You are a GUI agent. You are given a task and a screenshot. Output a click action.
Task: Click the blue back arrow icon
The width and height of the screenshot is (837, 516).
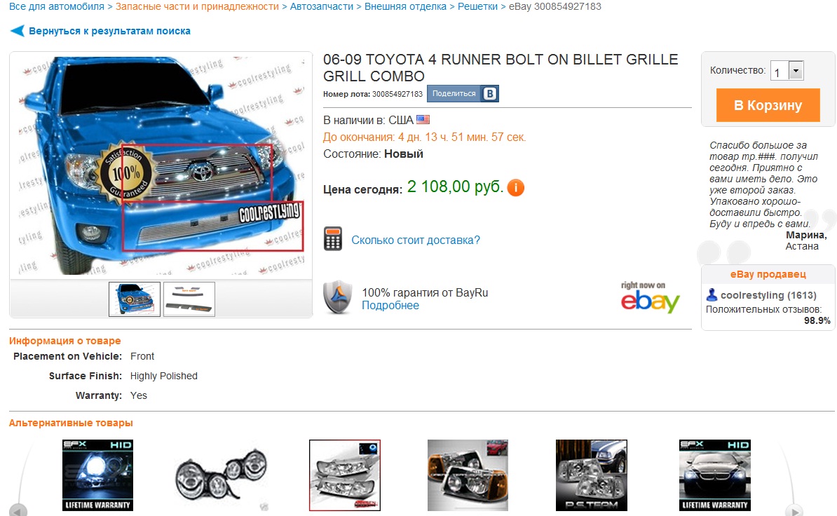pyautogui.click(x=17, y=31)
